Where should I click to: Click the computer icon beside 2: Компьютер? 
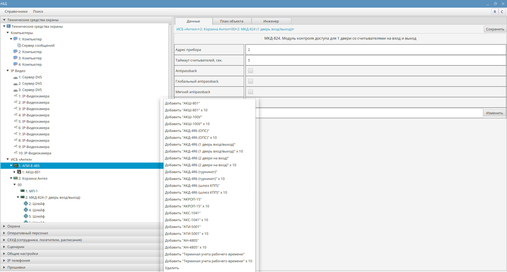click(15, 52)
